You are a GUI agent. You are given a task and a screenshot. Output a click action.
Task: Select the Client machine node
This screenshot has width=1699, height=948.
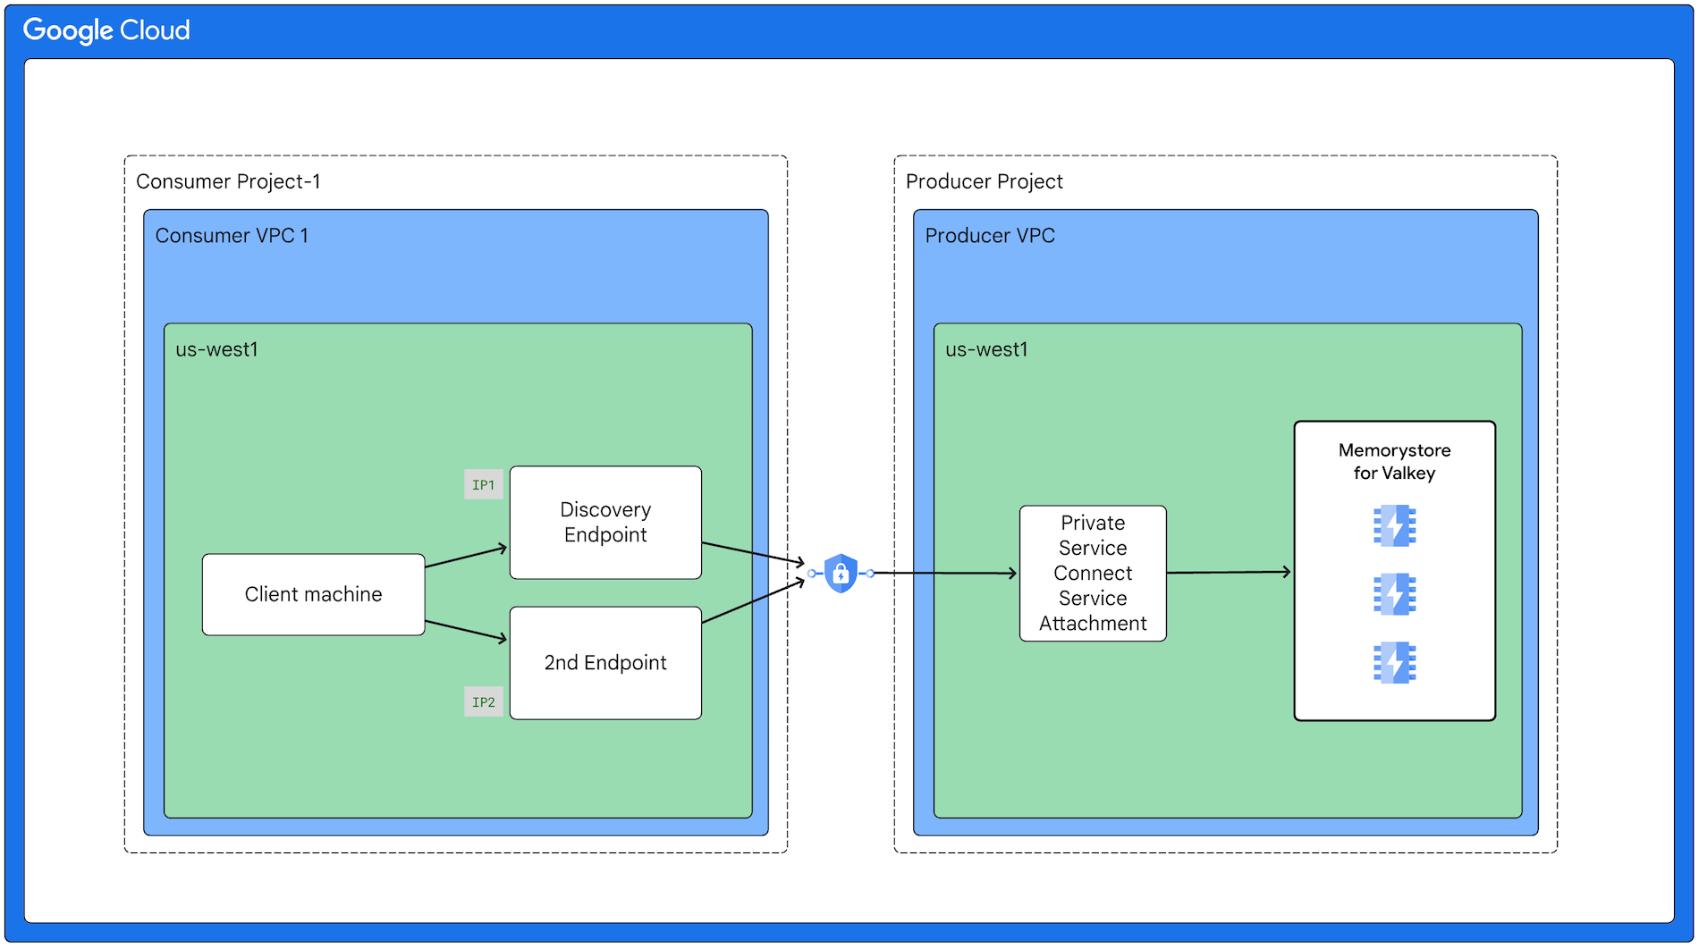tap(314, 594)
